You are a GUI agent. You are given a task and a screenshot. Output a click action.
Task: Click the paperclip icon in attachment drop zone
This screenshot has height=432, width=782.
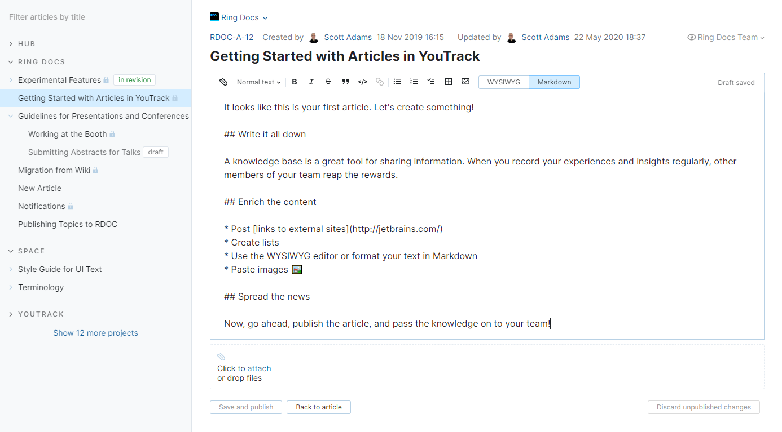(x=221, y=357)
